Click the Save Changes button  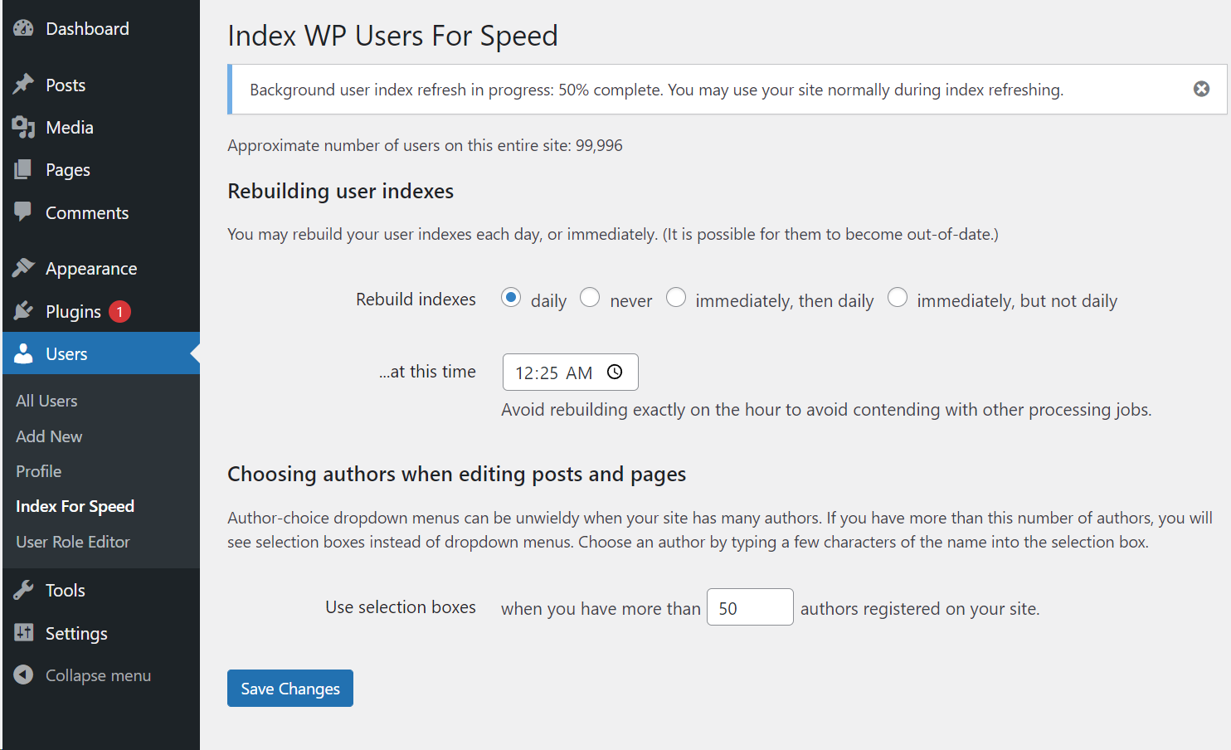[x=290, y=688]
